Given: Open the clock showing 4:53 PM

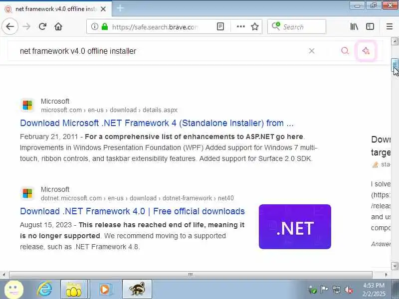Looking at the screenshot, I should 374,290.
